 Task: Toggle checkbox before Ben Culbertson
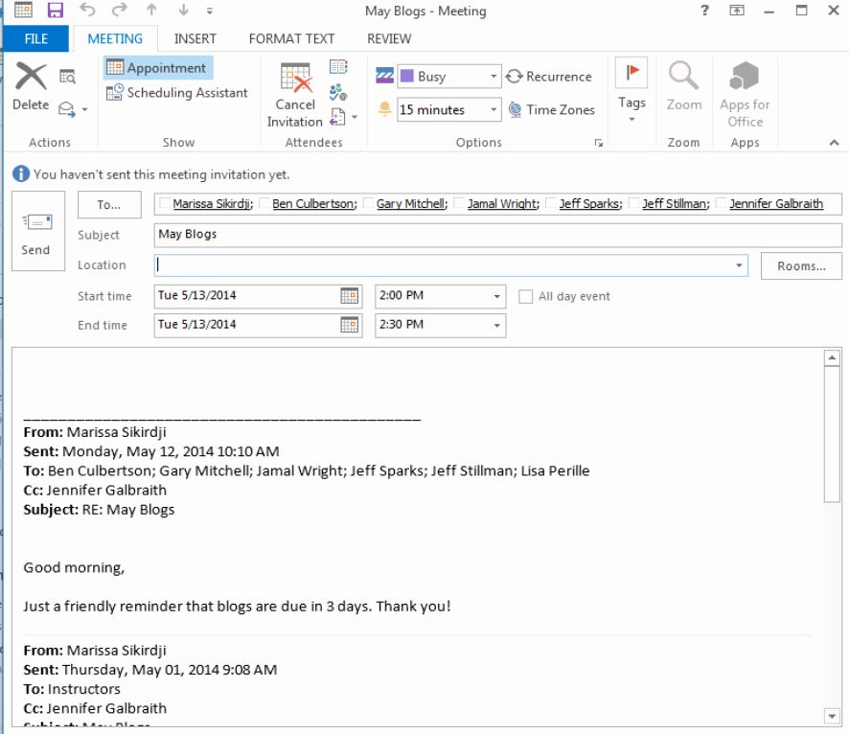pyautogui.click(x=264, y=203)
